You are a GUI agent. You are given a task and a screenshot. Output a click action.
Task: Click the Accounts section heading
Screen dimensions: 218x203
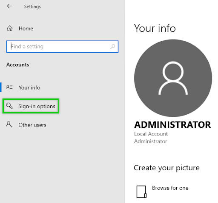pos(18,65)
